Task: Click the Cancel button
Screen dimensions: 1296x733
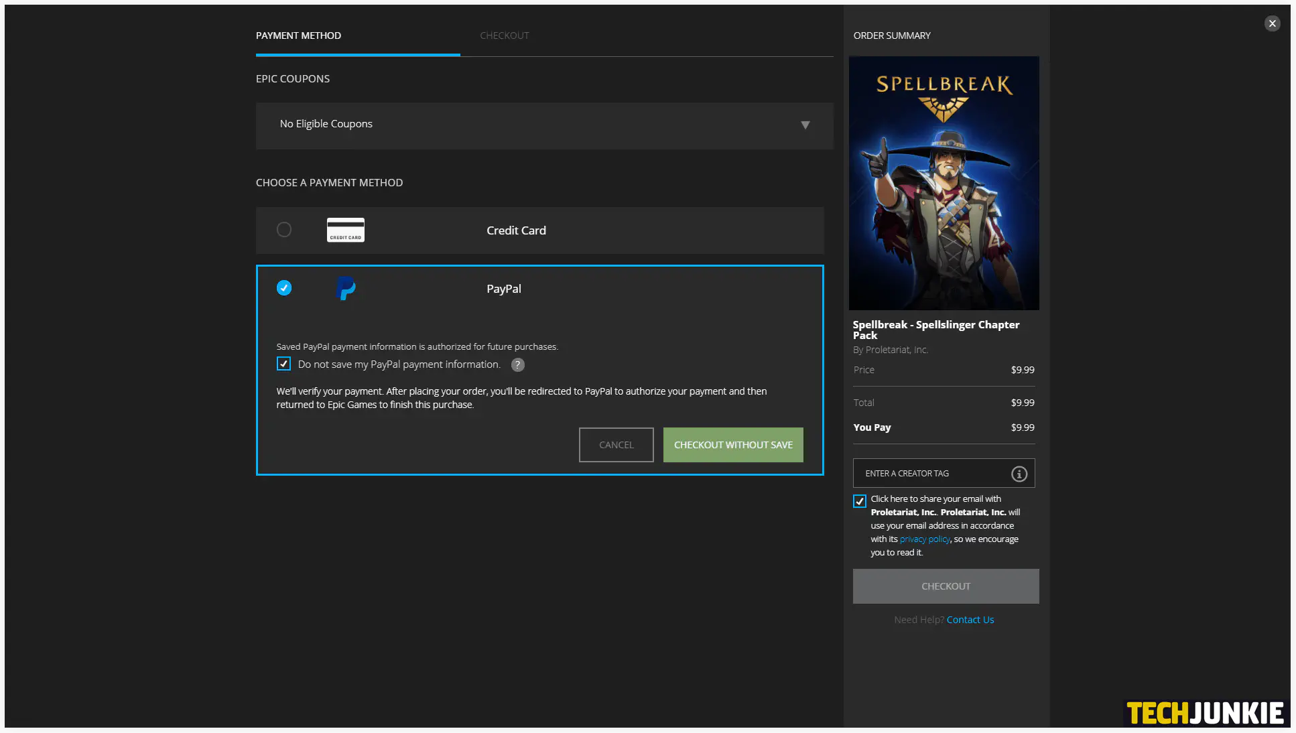Action: pyautogui.click(x=616, y=444)
